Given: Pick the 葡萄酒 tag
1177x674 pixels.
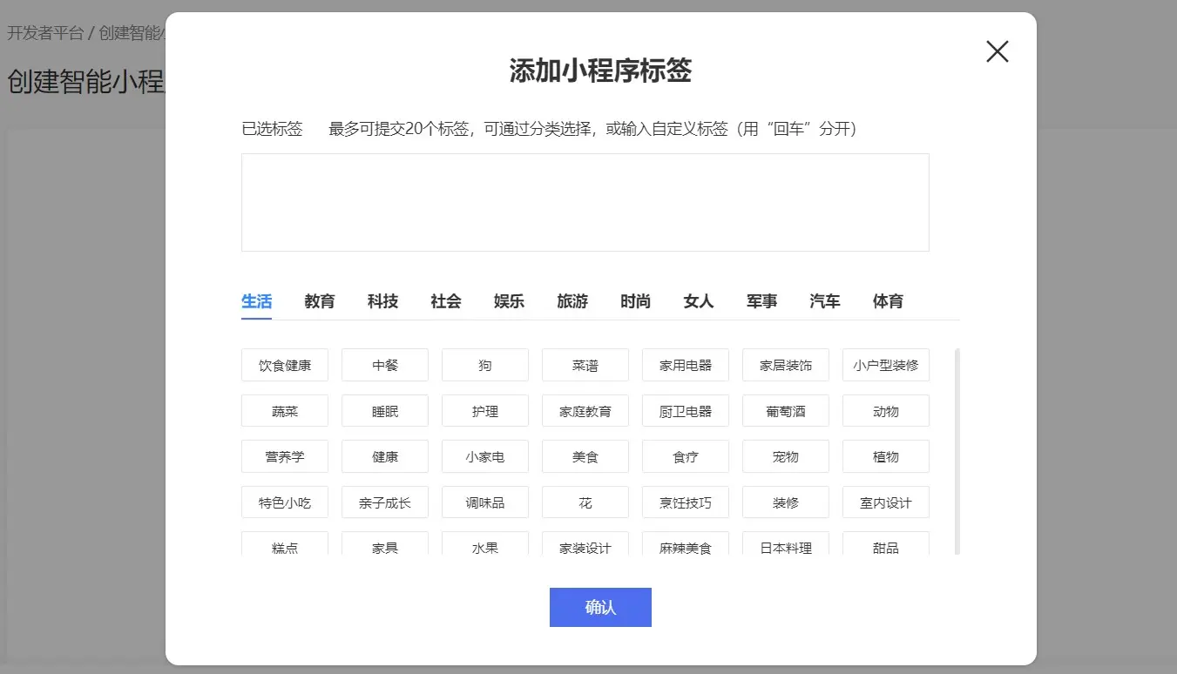Looking at the screenshot, I should pyautogui.click(x=786, y=411).
